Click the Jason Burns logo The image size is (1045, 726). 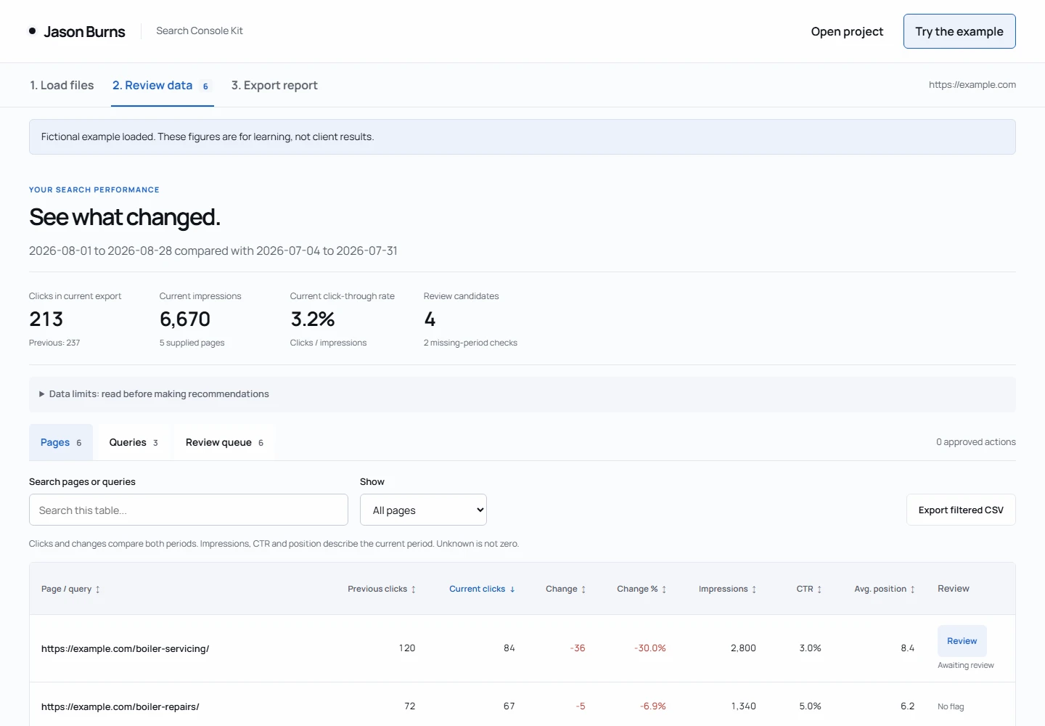77,31
